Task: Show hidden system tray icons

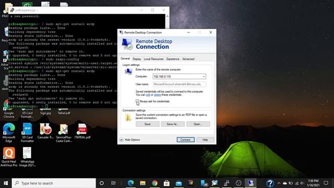Action: [x=279, y=183]
